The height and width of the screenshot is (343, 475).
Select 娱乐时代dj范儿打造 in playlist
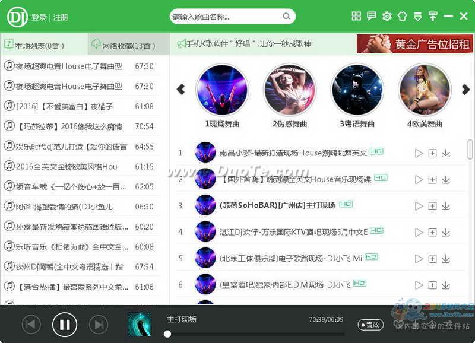pos(81,147)
